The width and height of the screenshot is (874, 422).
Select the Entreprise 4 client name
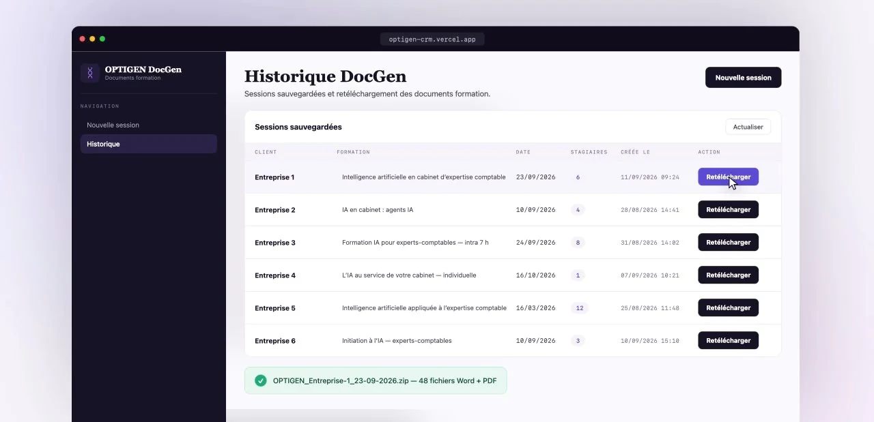click(x=275, y=275)
